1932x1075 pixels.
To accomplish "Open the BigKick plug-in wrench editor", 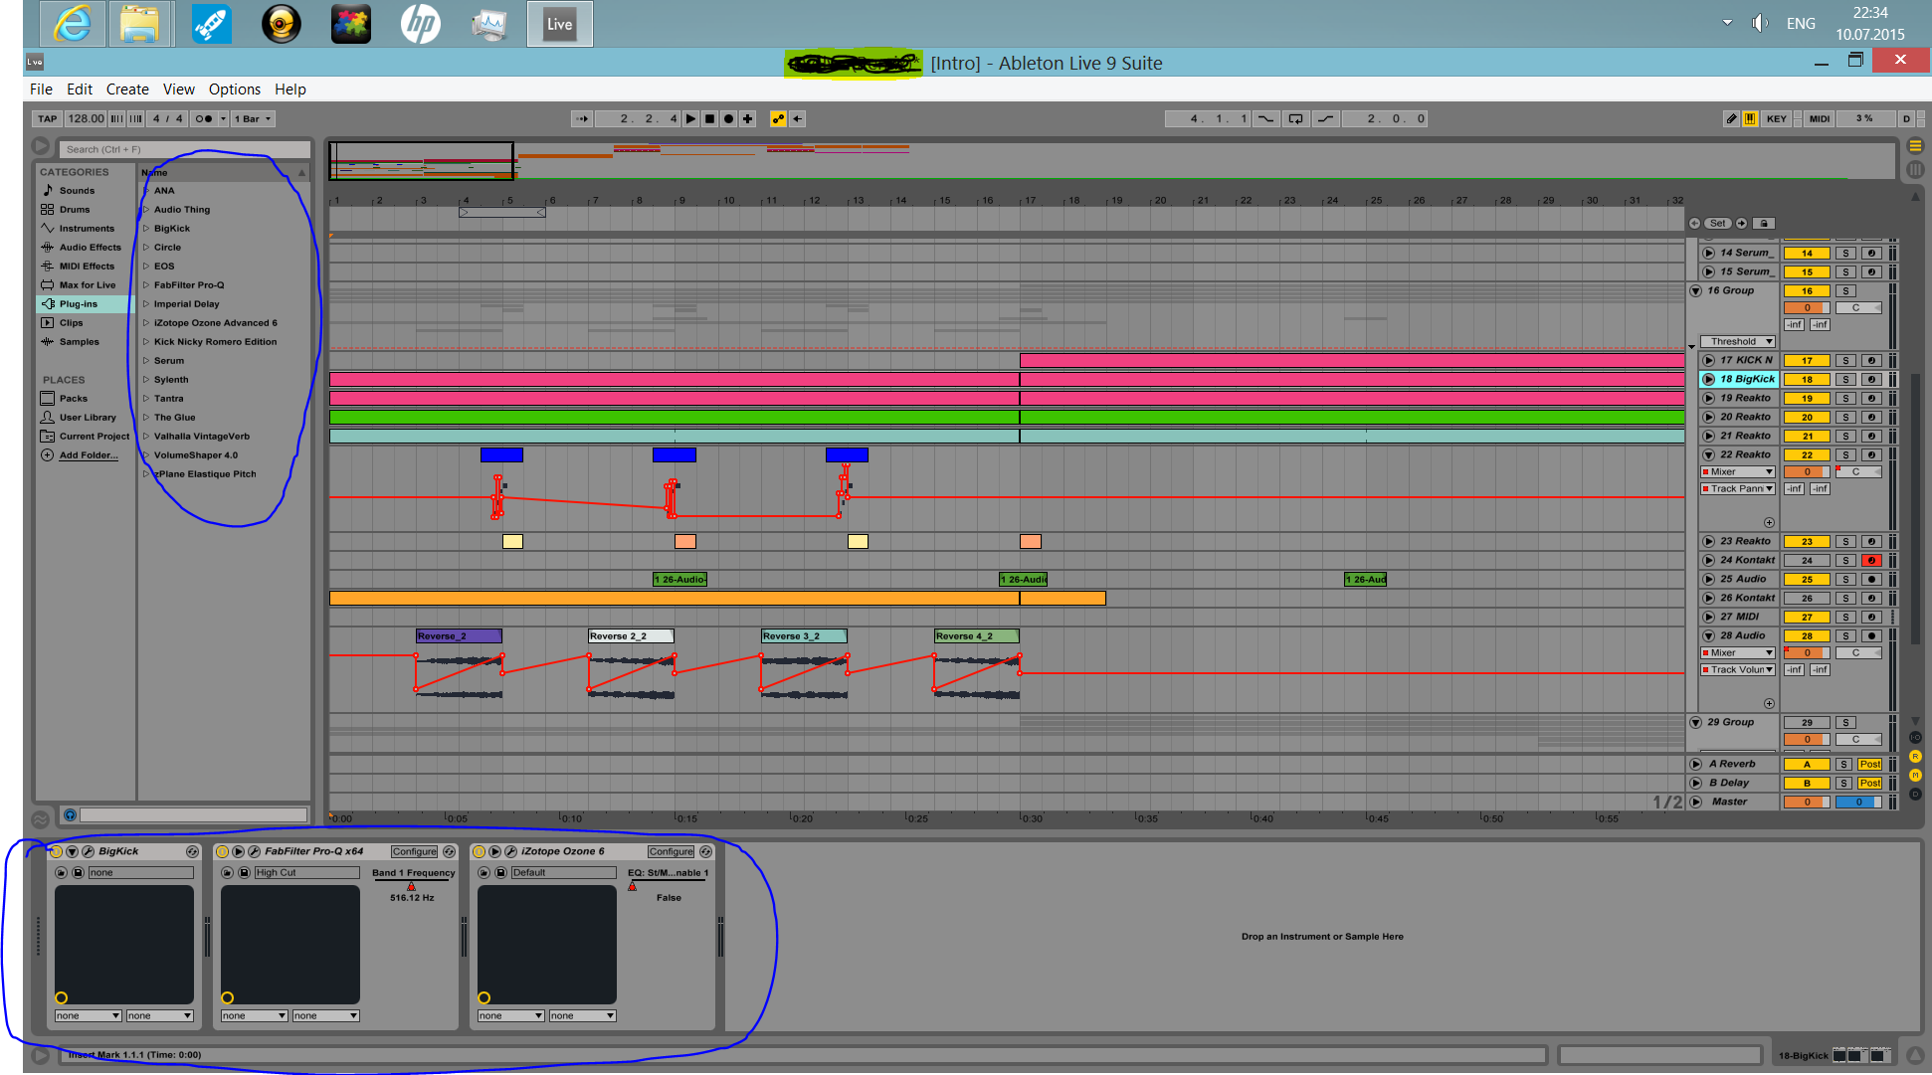I will click(88, 851).
